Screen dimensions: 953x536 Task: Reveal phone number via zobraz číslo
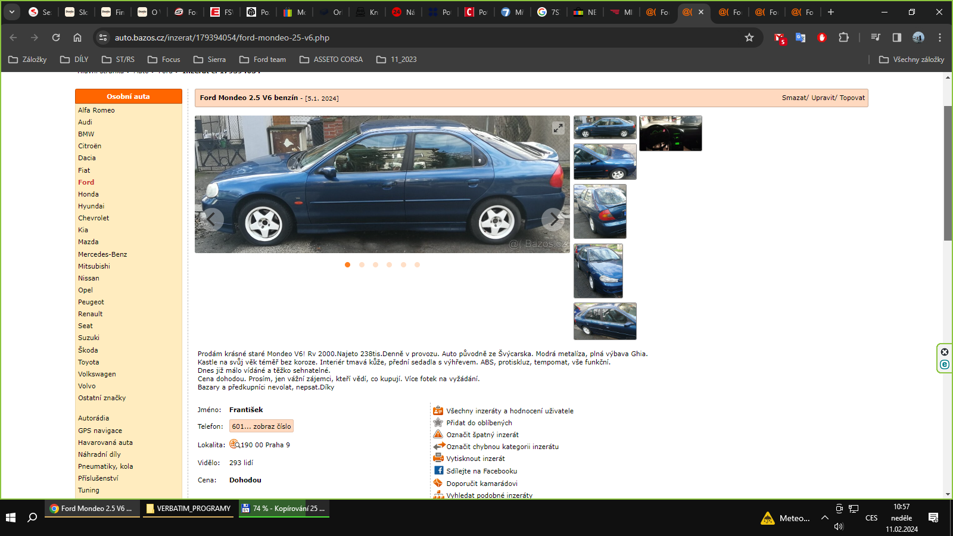coord(261,426)
